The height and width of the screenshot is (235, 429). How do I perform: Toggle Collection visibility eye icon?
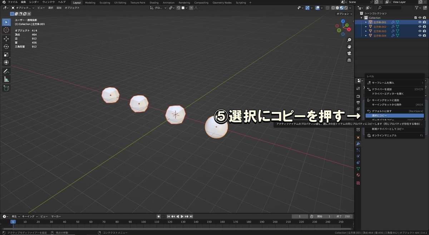(420, 17)
